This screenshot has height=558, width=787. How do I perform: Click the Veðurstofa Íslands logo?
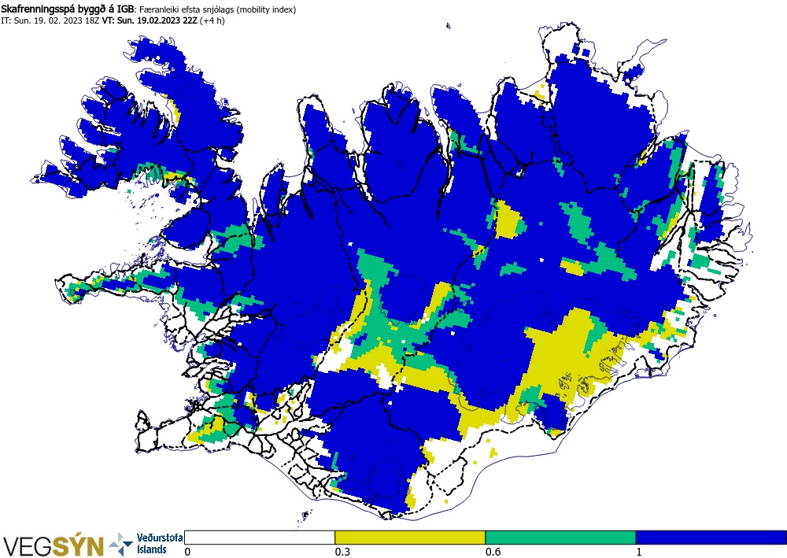146,544
